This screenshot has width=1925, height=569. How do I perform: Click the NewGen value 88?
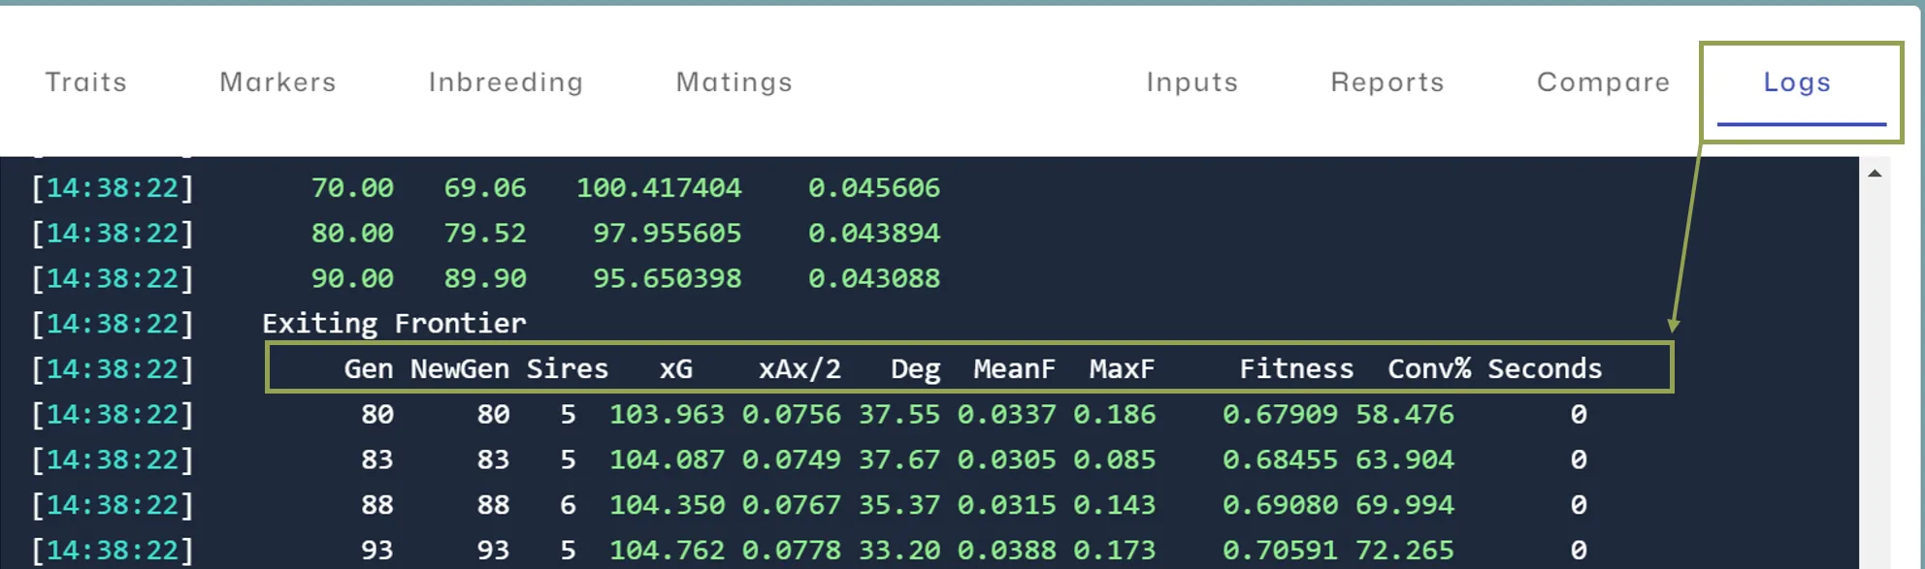[493, 505]
